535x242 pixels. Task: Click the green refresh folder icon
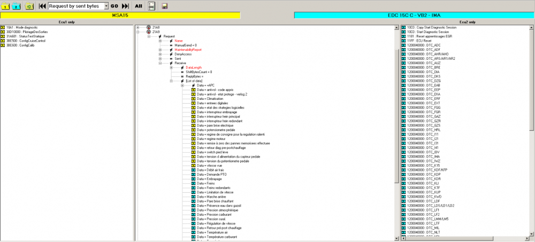29,6
